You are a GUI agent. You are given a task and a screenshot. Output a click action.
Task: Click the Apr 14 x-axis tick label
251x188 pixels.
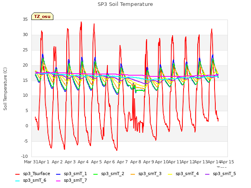point(214,162)
